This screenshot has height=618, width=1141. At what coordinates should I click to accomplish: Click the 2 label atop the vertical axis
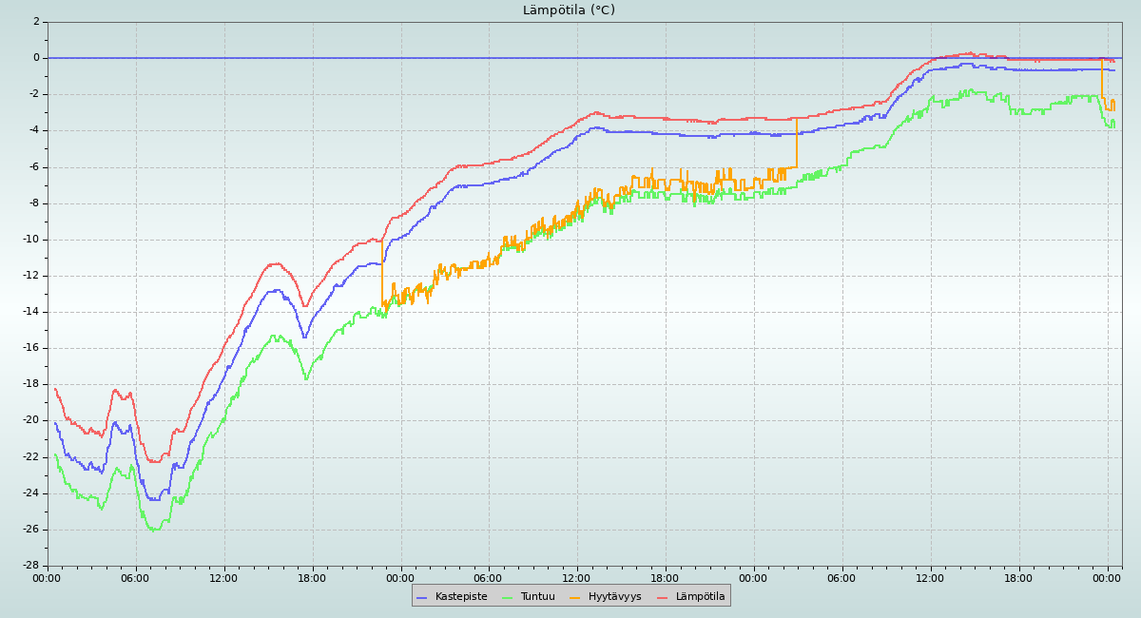tap(36, 22)
